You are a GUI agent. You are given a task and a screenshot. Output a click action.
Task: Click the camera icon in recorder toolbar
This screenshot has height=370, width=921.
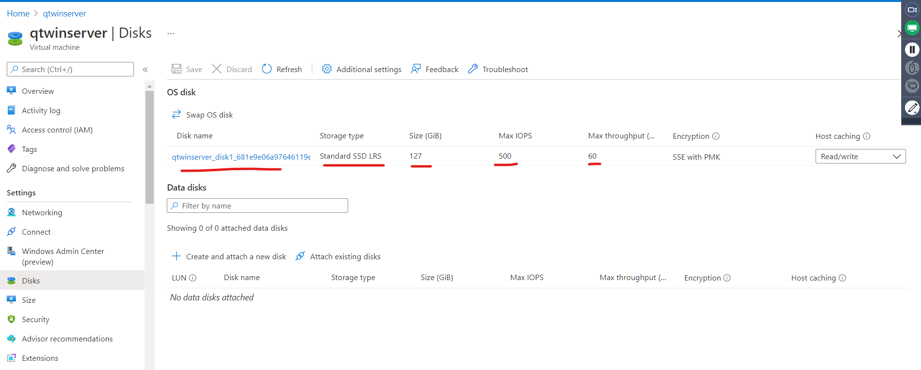(912, 10)
